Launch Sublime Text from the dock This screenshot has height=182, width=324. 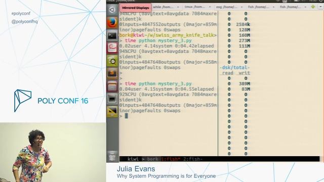(112, 73)
